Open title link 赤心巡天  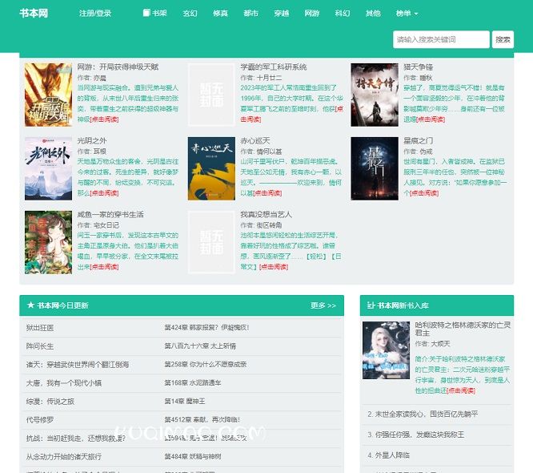coord(255,140)
